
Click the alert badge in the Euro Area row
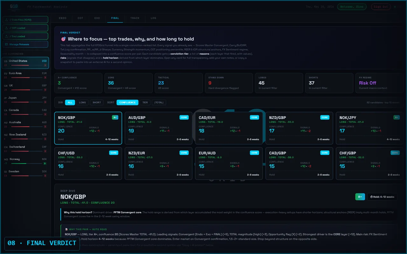(x=45, y=77)
